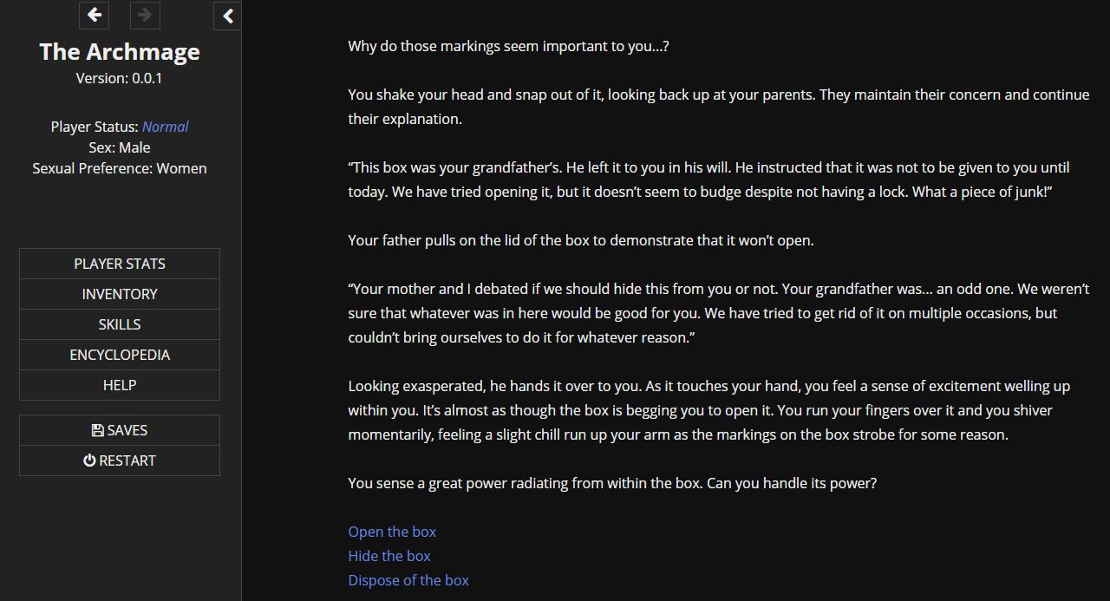1110x601 pixels.
Task: Restart the game with RESTART button
Action: (x=120, y=461)
